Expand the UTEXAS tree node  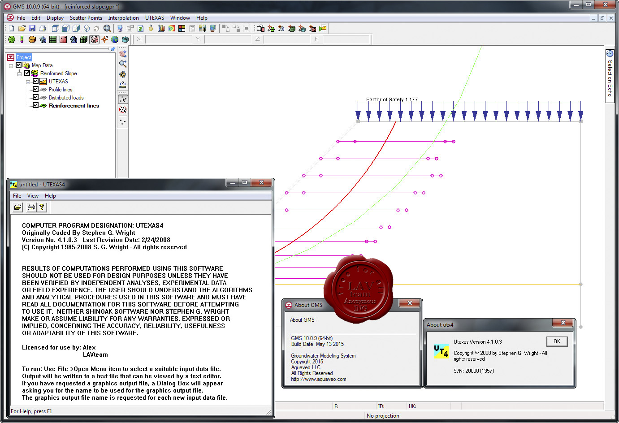pyautogui.click(x=28, y=82)
